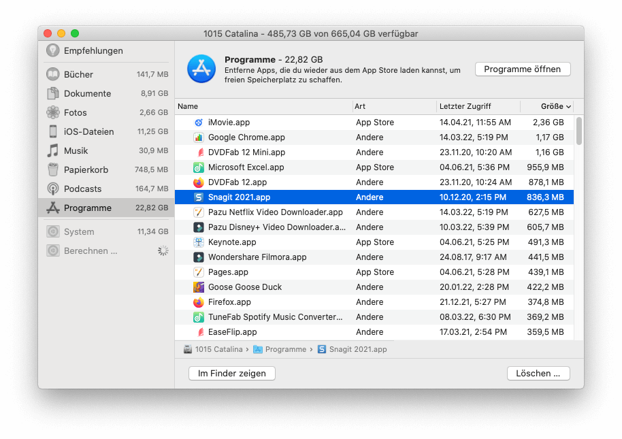Switch to the Dokumente category
The image size is (622, 439).
[106, 93]
